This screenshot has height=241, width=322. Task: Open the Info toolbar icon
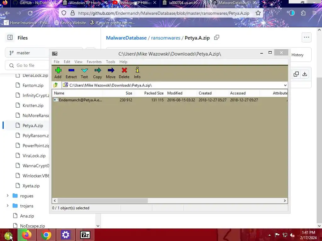137,70
